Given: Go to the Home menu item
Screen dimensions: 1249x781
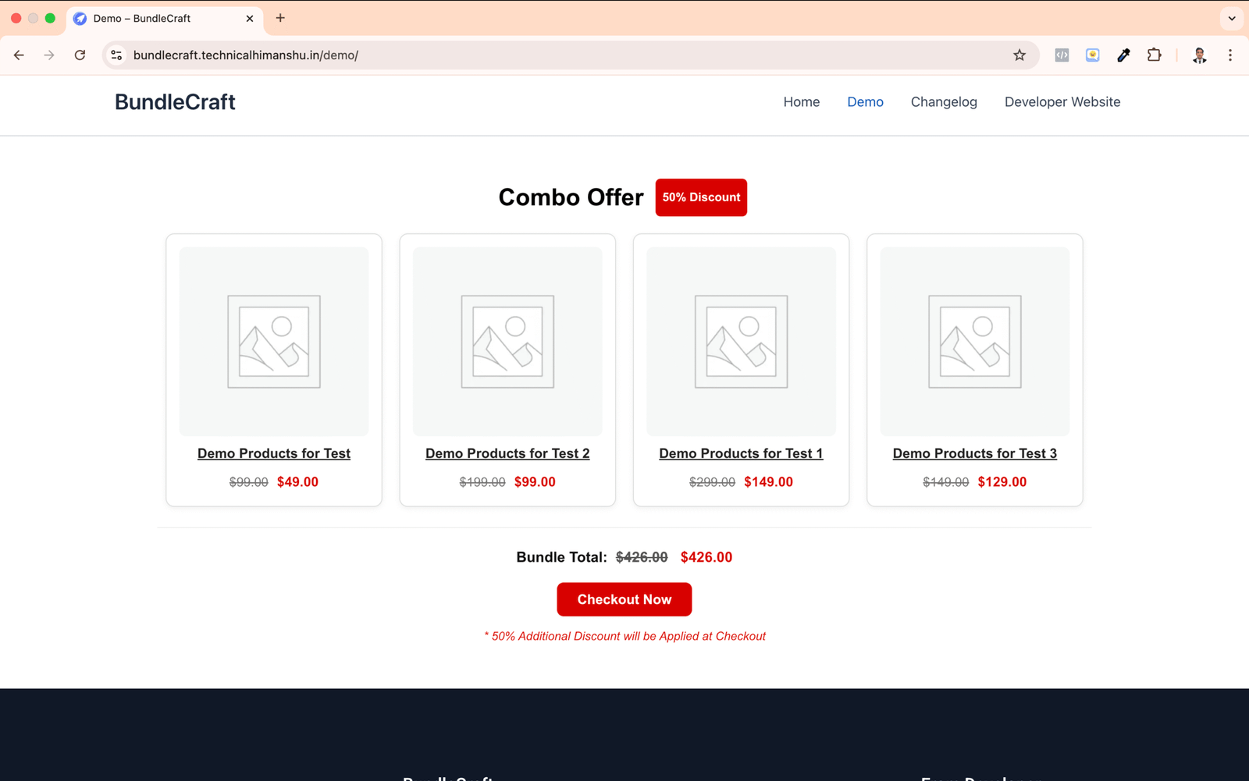Looking at the screenshot, I should 801,102.
